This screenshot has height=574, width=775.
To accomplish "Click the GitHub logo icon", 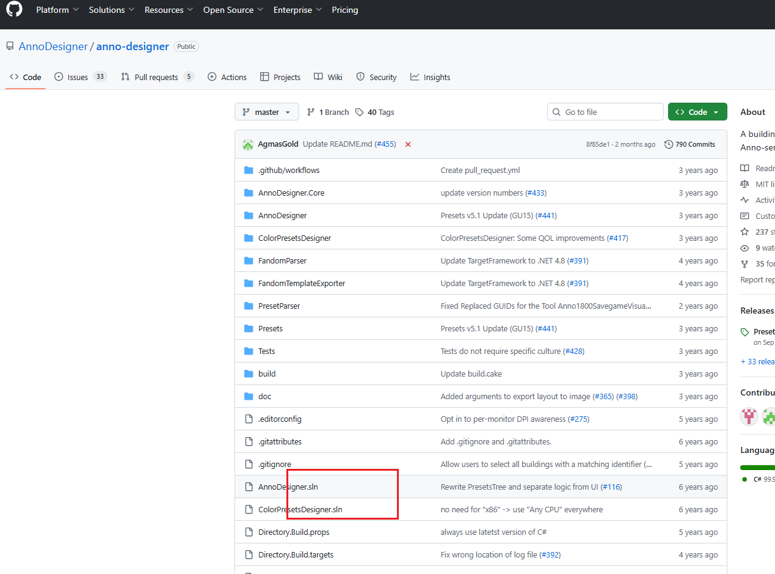I will pyautogui.click(x=14, y=9).
